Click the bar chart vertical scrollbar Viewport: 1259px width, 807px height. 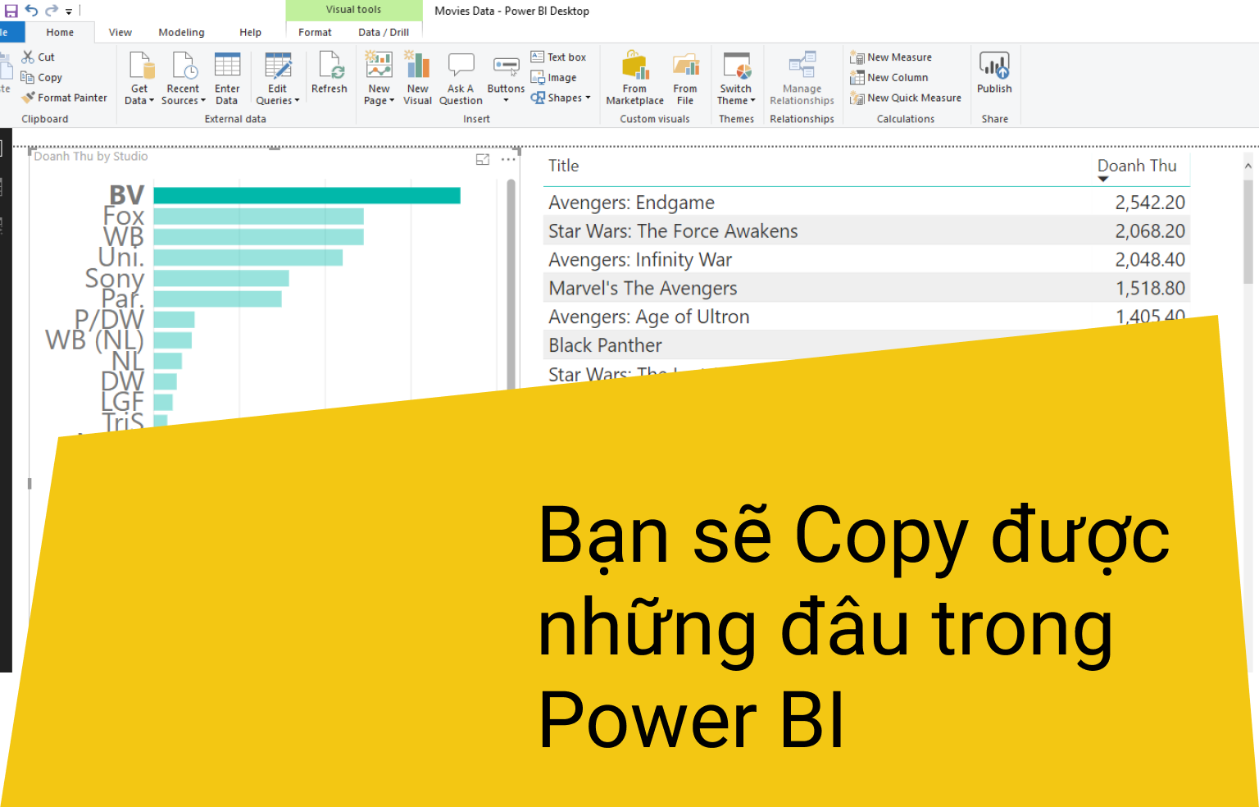[511, 283]
